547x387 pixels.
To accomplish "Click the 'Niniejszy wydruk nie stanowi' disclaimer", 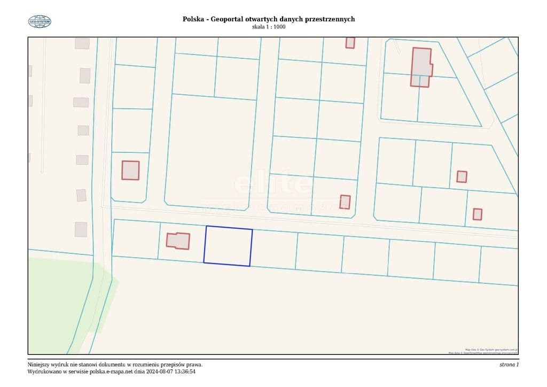I will [115, 365].
